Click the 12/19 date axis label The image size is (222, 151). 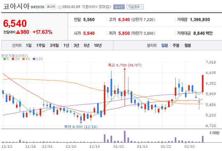click(95, 147)
